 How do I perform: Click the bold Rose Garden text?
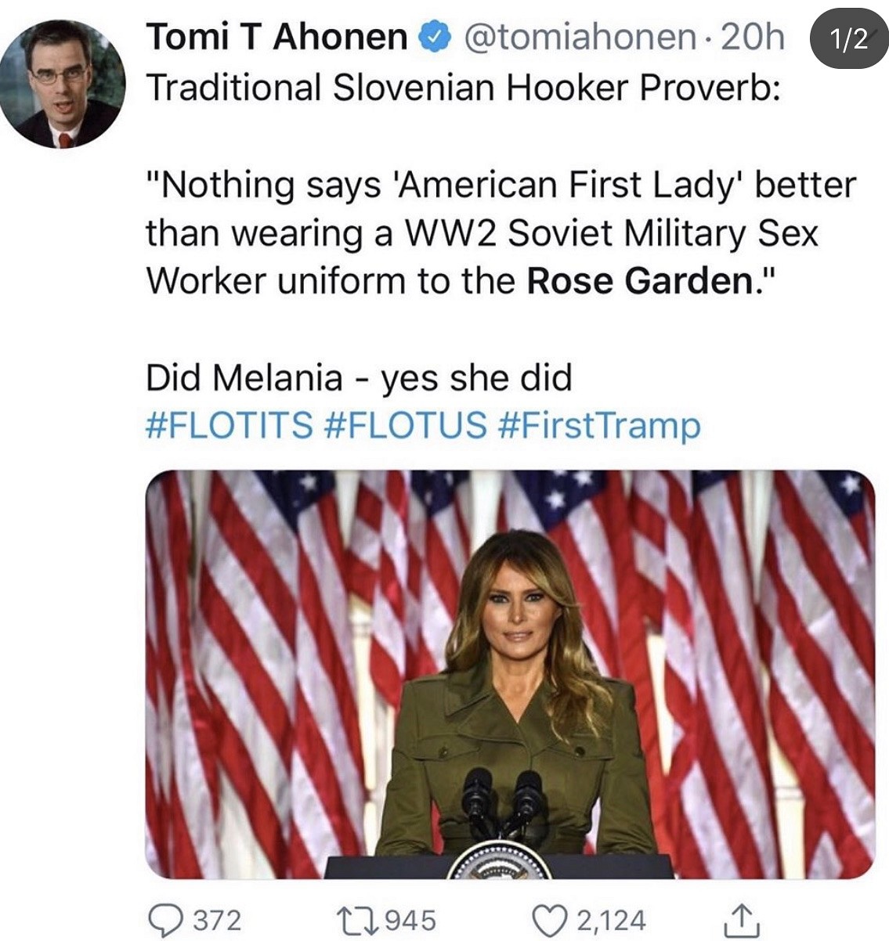tap(639, 281)
